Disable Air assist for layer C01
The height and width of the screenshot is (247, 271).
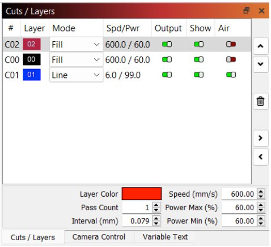[231, 75]
